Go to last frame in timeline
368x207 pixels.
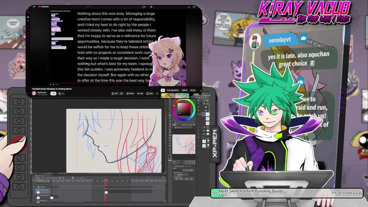pyautogui.click(x=56, y=178)
